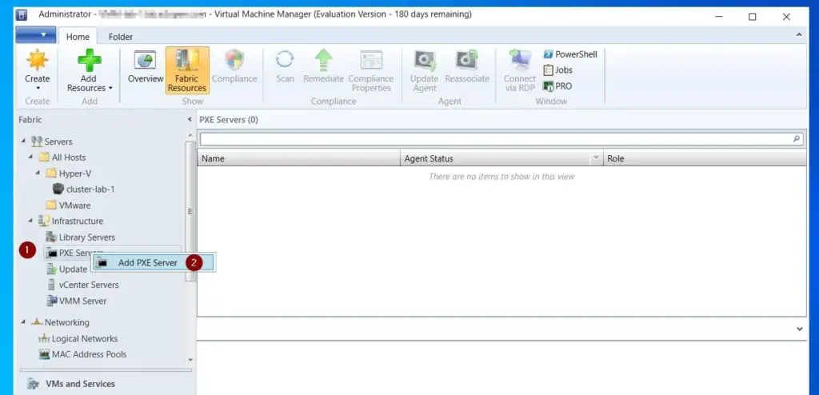This screenshot has height=395, width=819.
Task: Click the application menu blue dropdown button
Action: pyautogui.click(x=35, y=35)
